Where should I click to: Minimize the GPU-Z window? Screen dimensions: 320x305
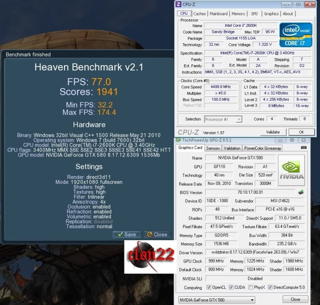point(280,140)
